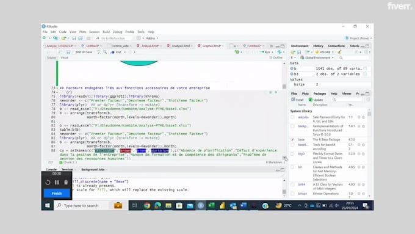Open Microsoft Edge from the taskbar
415x234 pixels.
tap(157, 205)
